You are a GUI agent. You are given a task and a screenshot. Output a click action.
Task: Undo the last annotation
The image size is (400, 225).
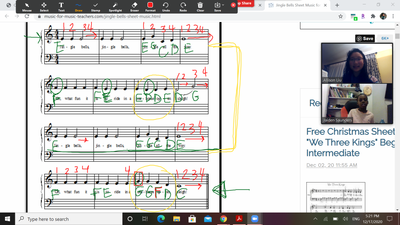click(x=166, y=7)
